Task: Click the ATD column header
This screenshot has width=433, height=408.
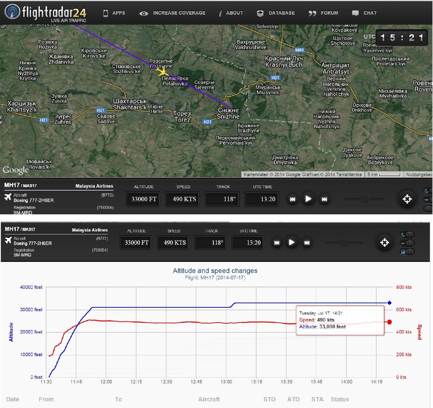Action: pyautogui.click(x=293, y=399)
